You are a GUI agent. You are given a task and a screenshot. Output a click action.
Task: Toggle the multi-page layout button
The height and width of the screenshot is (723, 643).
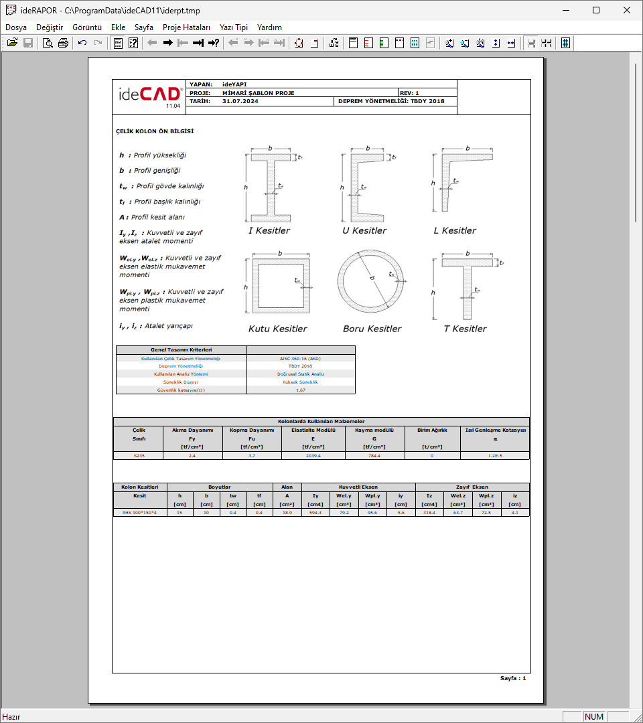(x=547, y=43)
